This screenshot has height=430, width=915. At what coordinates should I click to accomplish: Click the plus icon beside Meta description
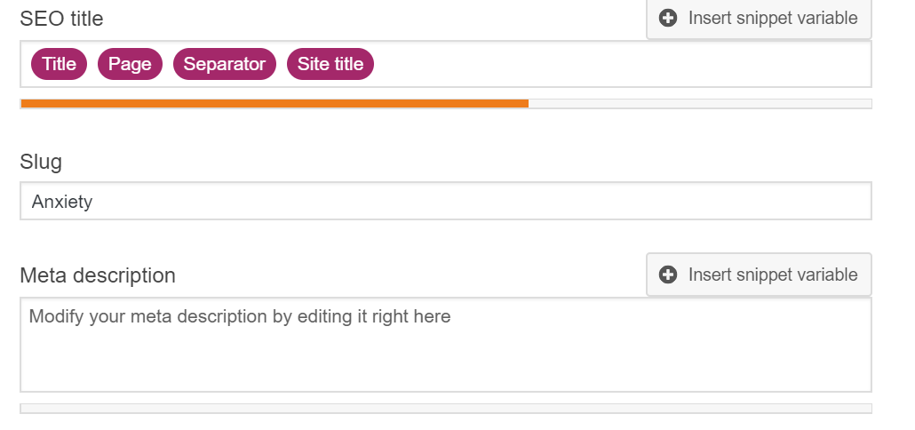click(x=668, y=275)
